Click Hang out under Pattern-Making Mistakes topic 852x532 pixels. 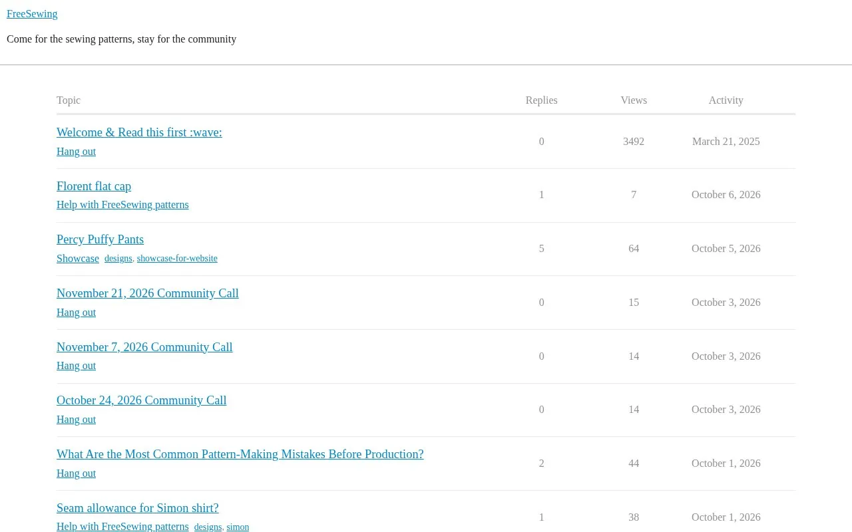pyautogui.click(x=76, y=473)
